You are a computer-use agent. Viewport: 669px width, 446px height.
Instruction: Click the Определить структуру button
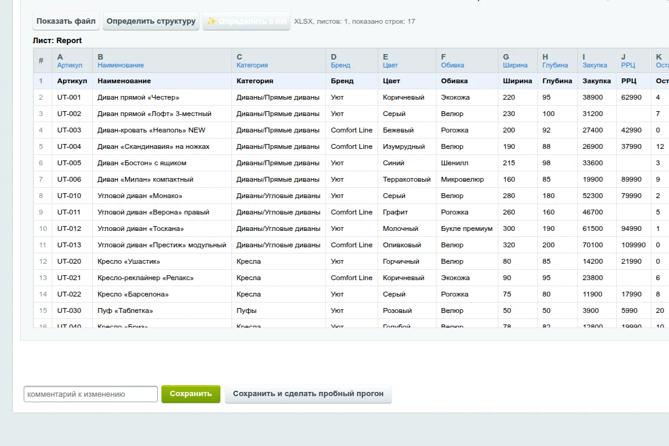(151, 21)
